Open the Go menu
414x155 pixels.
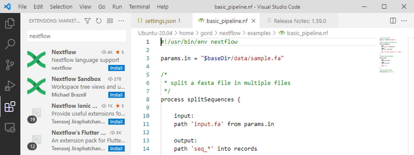pyautogui.click(x=102, y=7)
